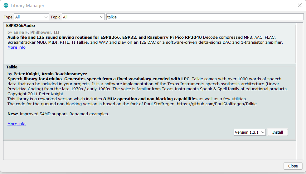306x174 pixels.
Task: Open More info link for ESP8266Audio
Action: (17, 47)
